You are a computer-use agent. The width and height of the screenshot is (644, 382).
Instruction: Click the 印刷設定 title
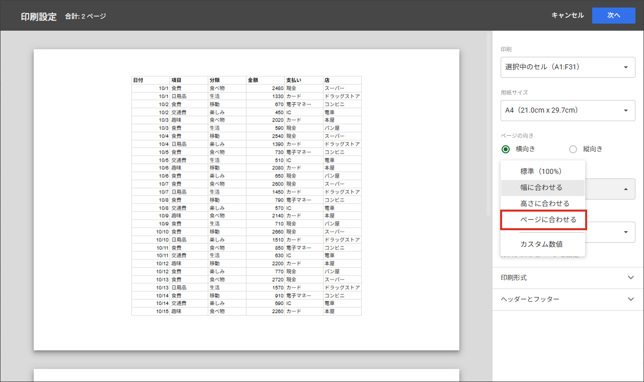[39, 16]
